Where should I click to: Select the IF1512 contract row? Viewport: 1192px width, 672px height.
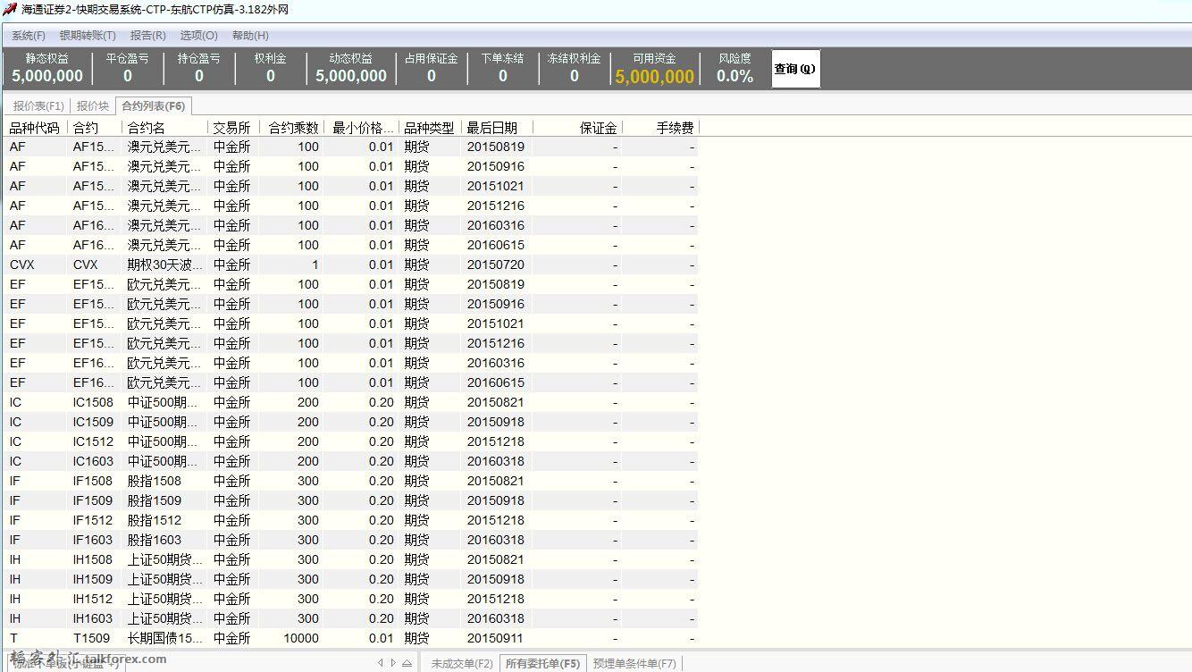[x=350, y=520]
